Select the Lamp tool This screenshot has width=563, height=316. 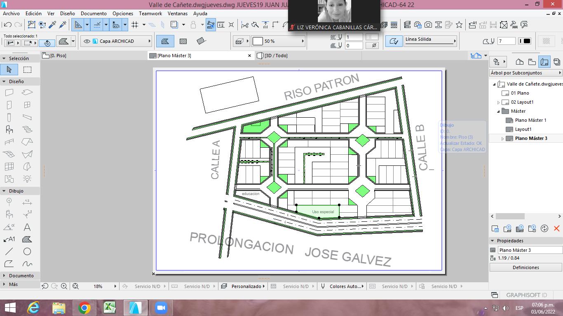27,179
